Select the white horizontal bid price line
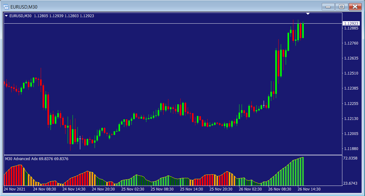This screenshot has width=365, height=196. [x=153, y=23]
